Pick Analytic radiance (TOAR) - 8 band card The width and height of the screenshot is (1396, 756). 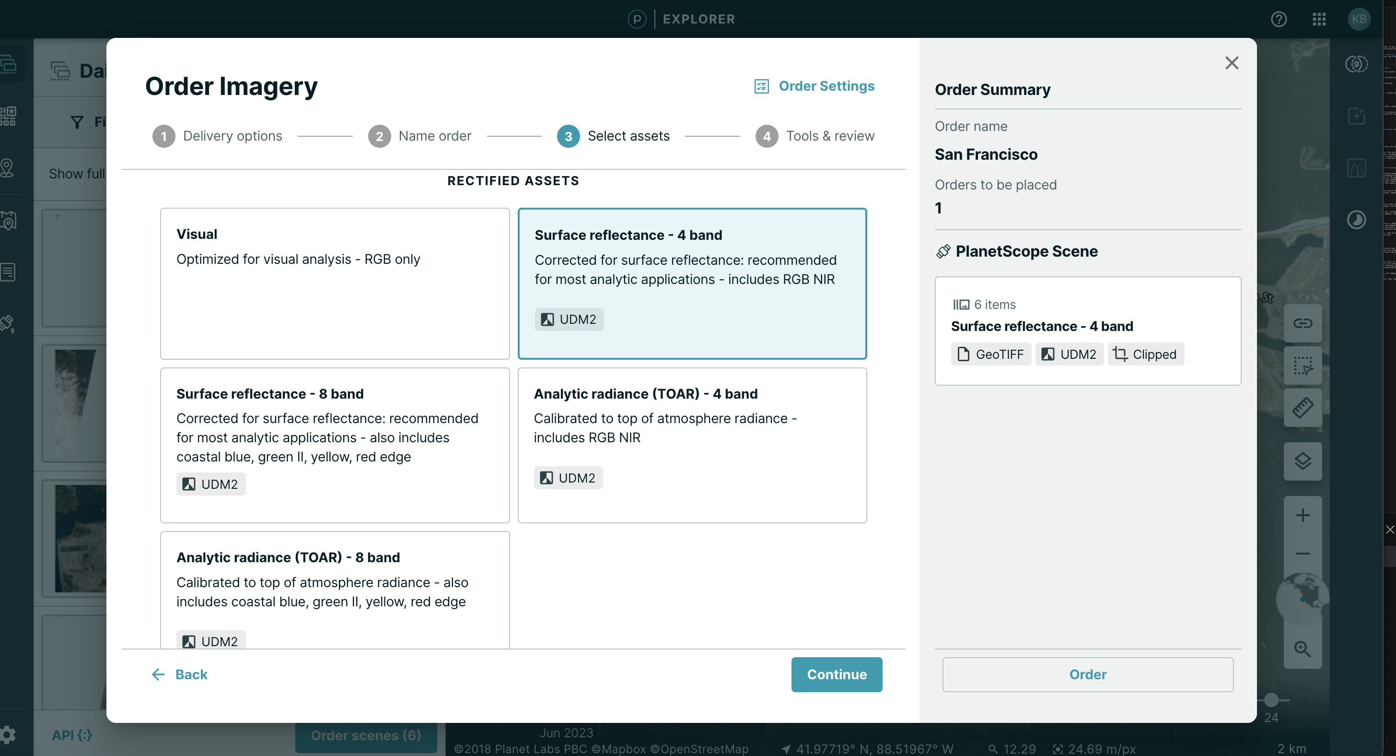(x=335, y=590)
